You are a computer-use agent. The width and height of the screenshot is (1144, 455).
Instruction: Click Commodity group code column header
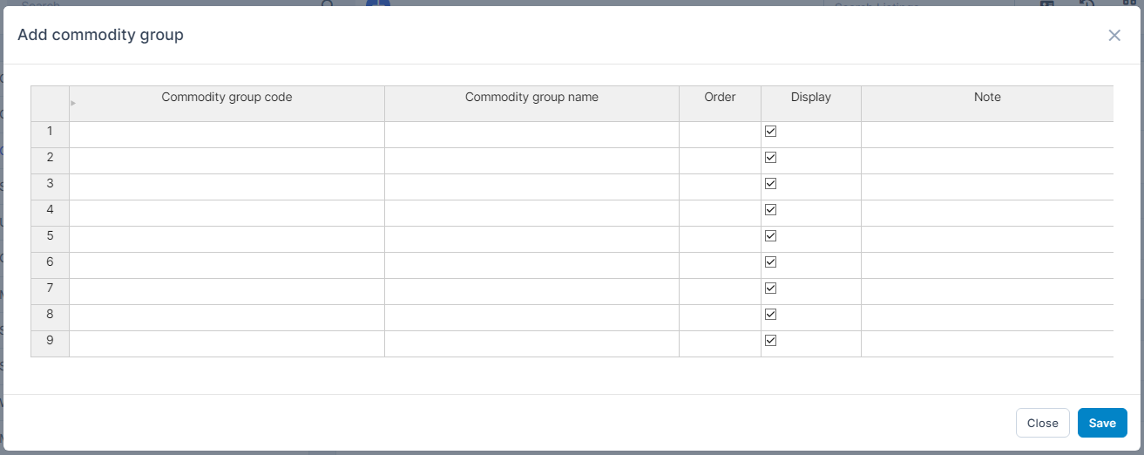227,98
